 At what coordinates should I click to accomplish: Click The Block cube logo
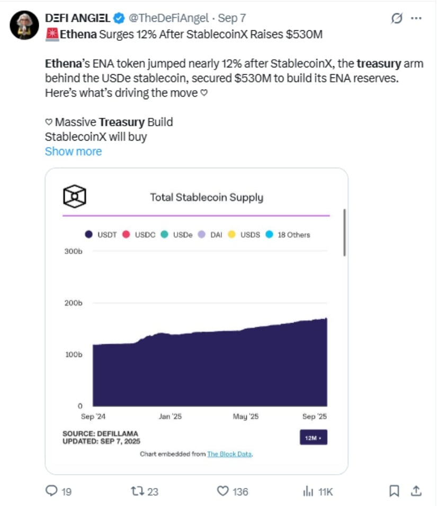(x=75, y=196)
